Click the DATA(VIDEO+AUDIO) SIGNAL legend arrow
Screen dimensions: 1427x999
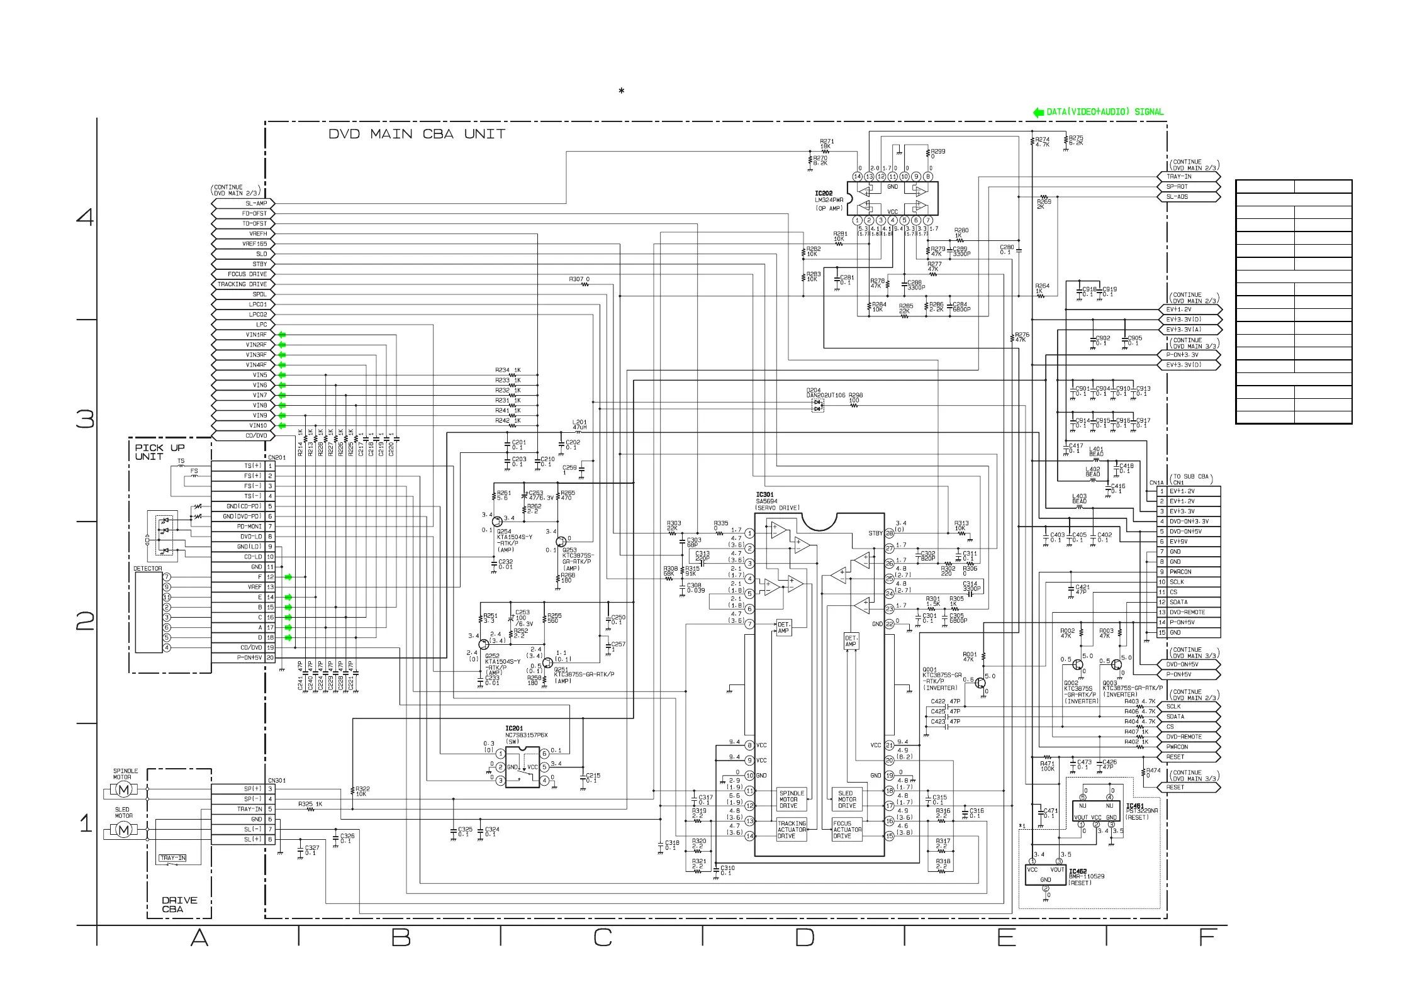1038,113
